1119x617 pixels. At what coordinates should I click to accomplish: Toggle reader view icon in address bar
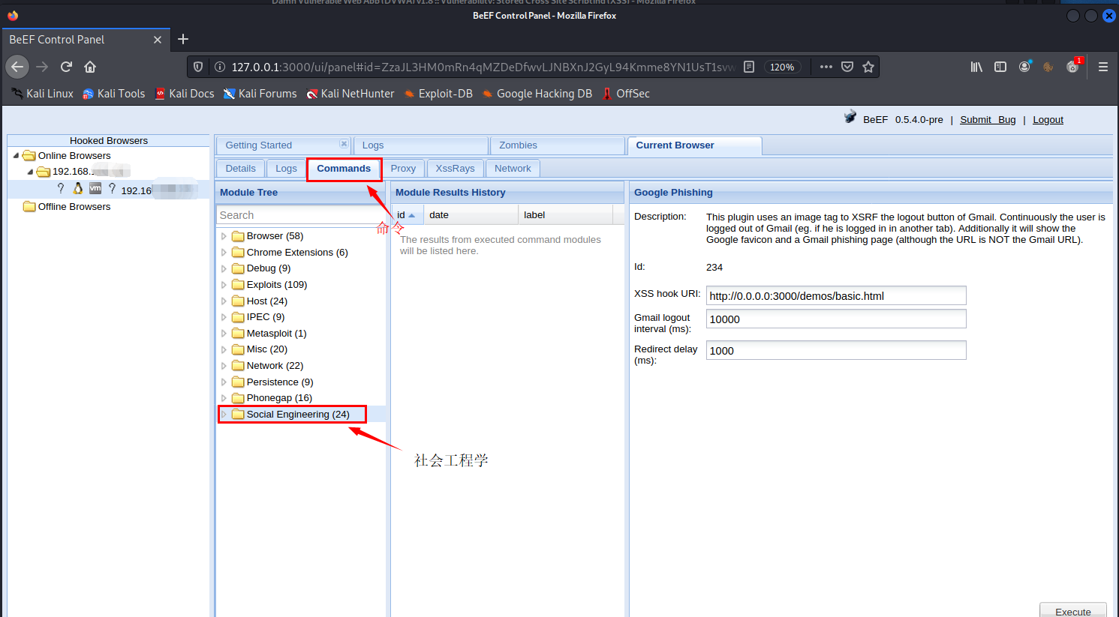click(x=749, y=67)
